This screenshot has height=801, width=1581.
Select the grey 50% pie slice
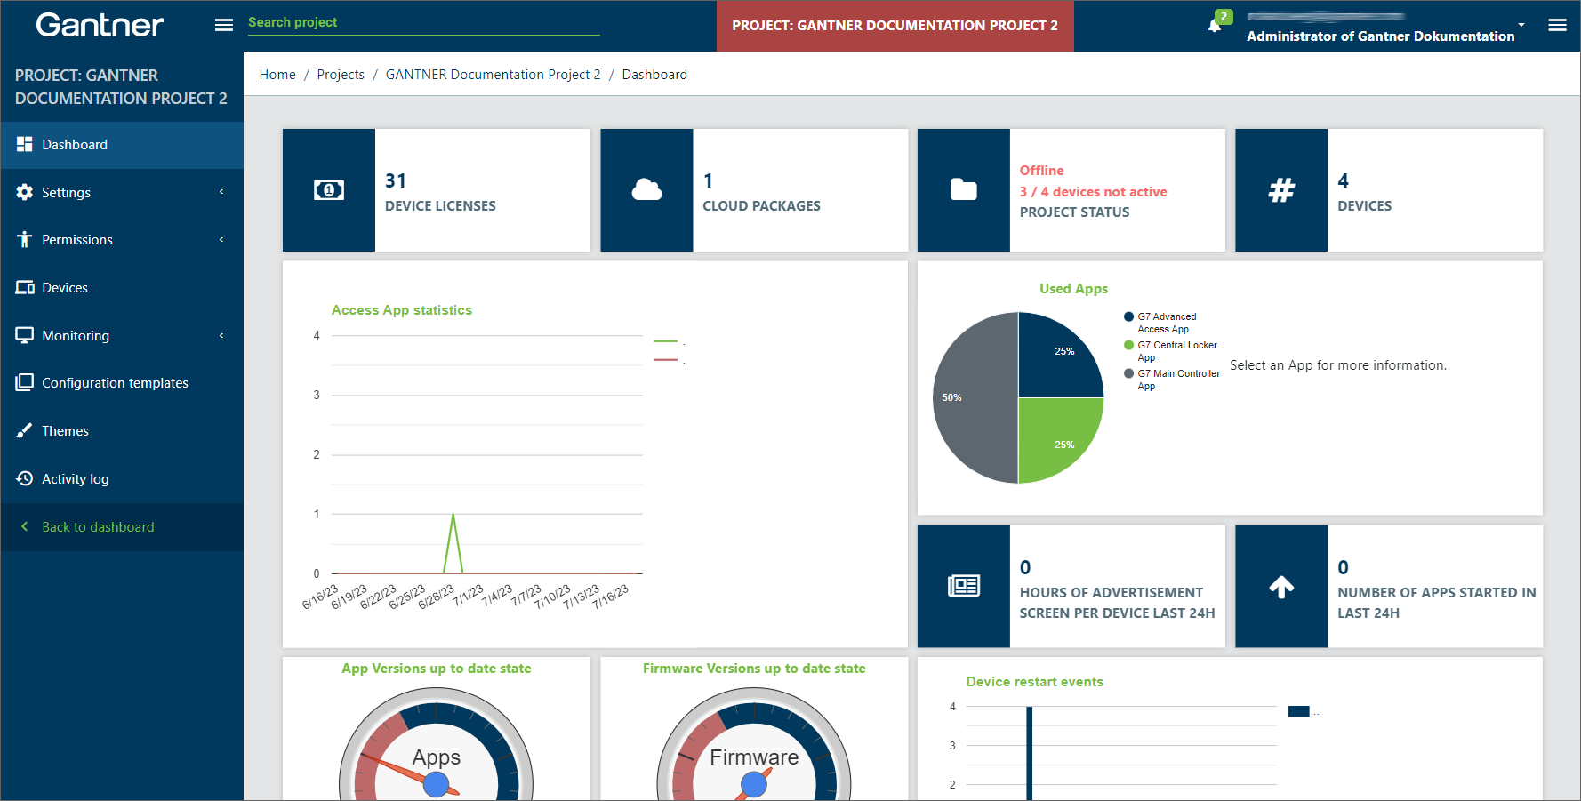(x=974, y=397)
